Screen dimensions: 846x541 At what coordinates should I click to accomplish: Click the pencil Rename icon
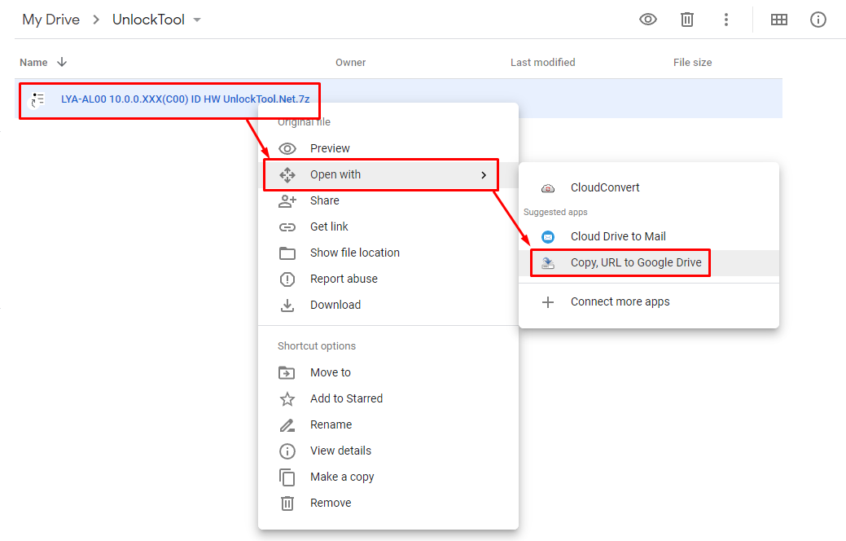[287, 425]
